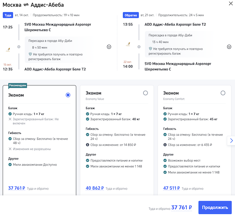Click the Economy Comfort fare card title

171,93
